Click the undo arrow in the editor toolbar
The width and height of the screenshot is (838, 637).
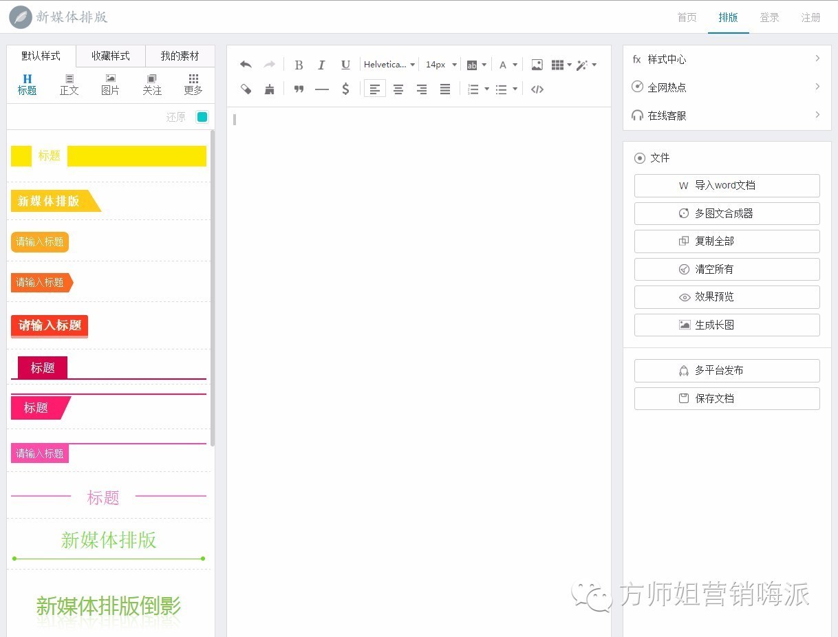(x=246, y=64)
